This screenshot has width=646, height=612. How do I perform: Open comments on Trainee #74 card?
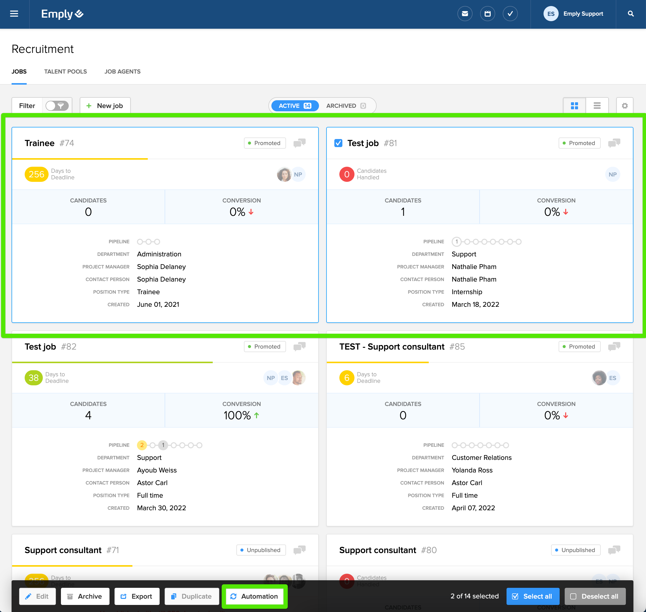[299, 143]
